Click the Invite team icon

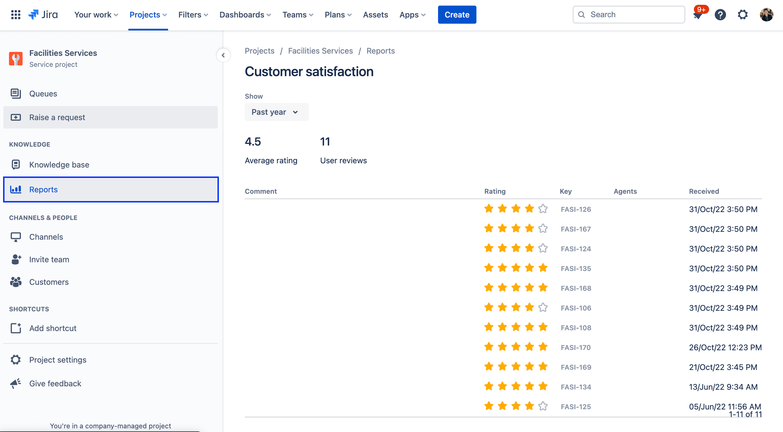16,259
